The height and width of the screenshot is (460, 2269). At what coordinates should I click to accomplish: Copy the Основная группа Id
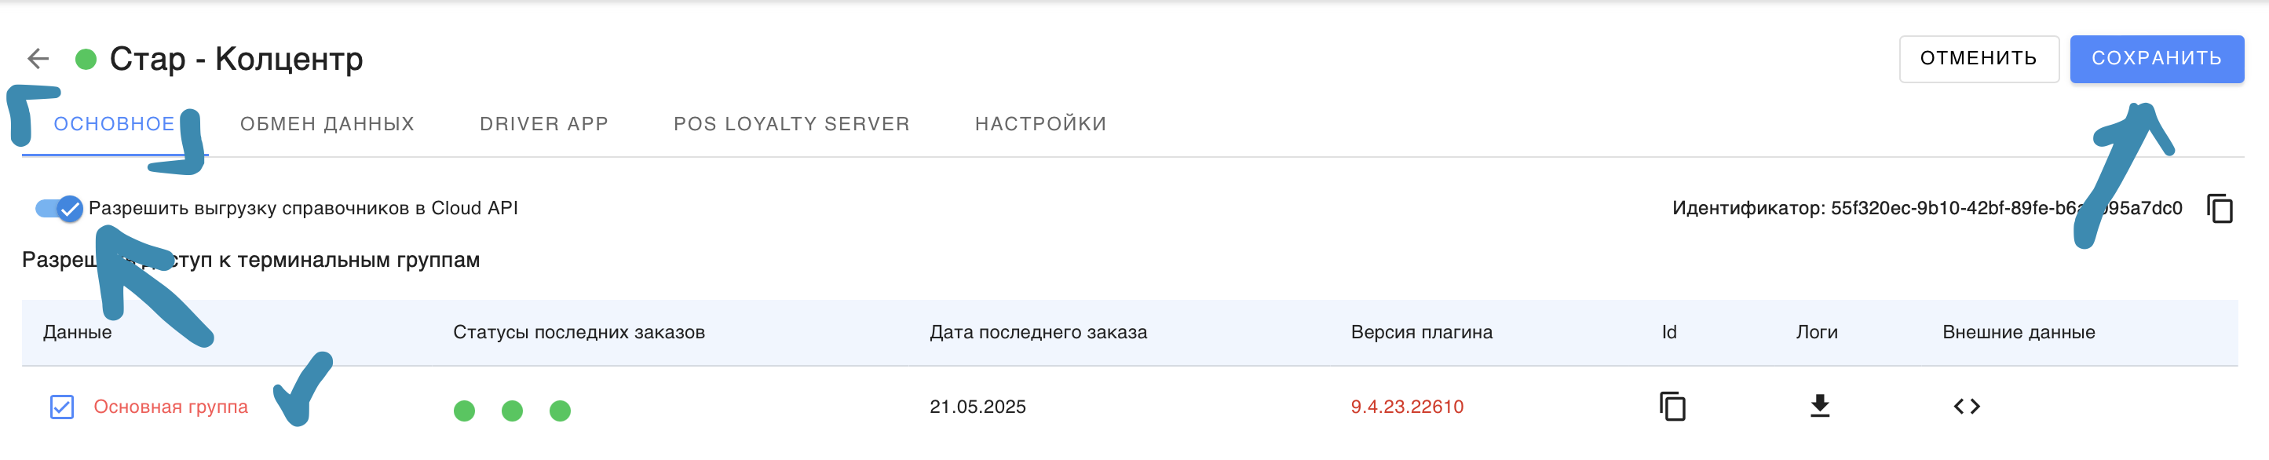(1672, 407)
